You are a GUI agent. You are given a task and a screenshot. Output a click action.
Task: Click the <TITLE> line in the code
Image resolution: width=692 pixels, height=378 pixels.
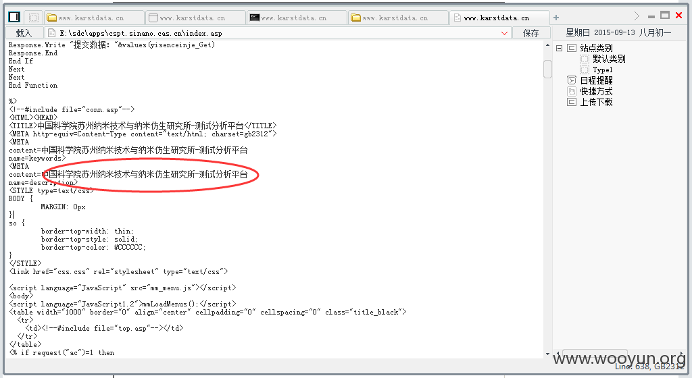point(143,126)
